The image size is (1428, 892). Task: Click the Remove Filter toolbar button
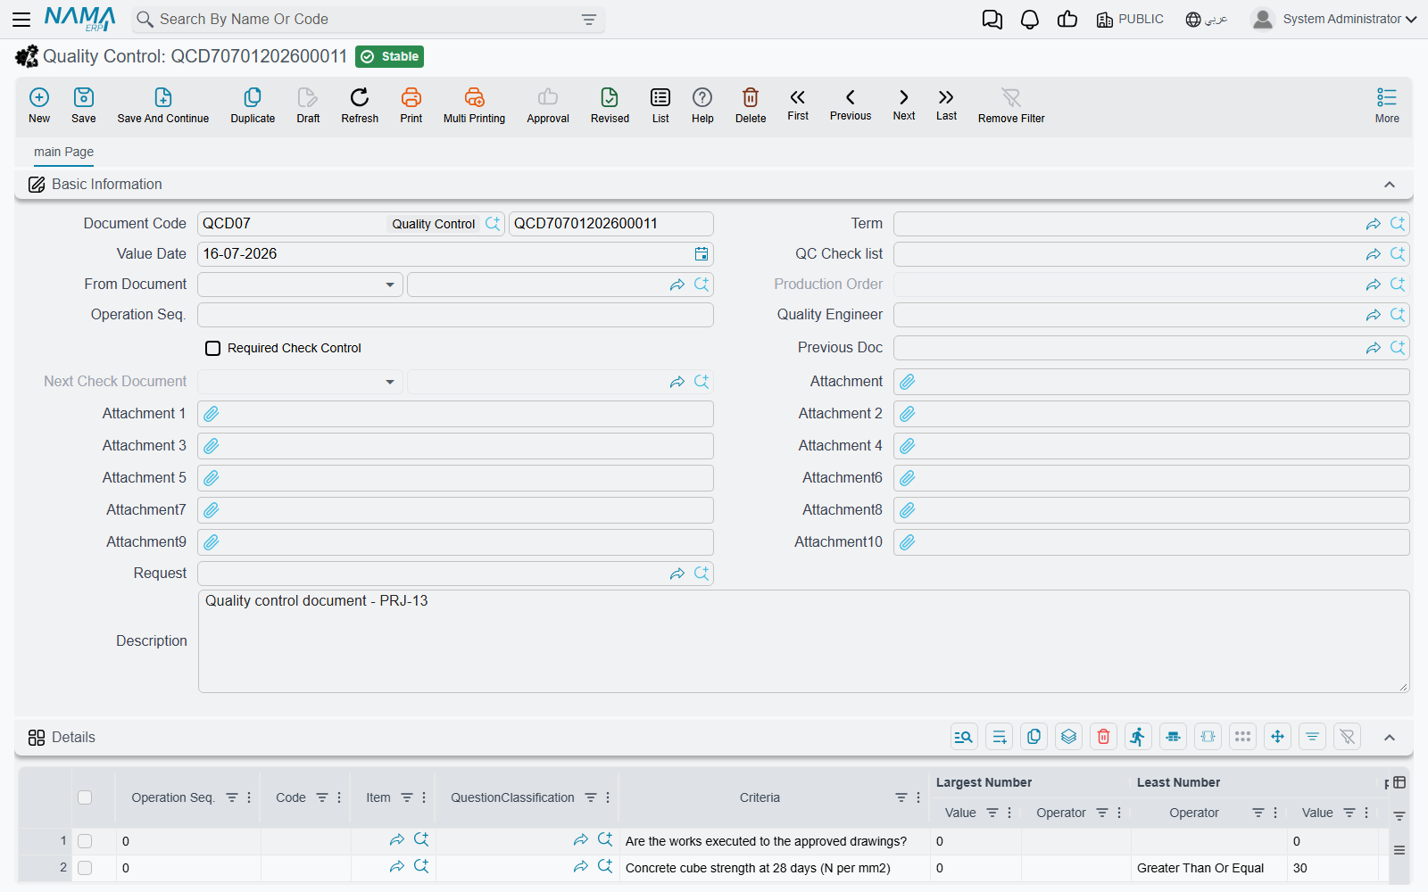click(x=1011, y=105)
